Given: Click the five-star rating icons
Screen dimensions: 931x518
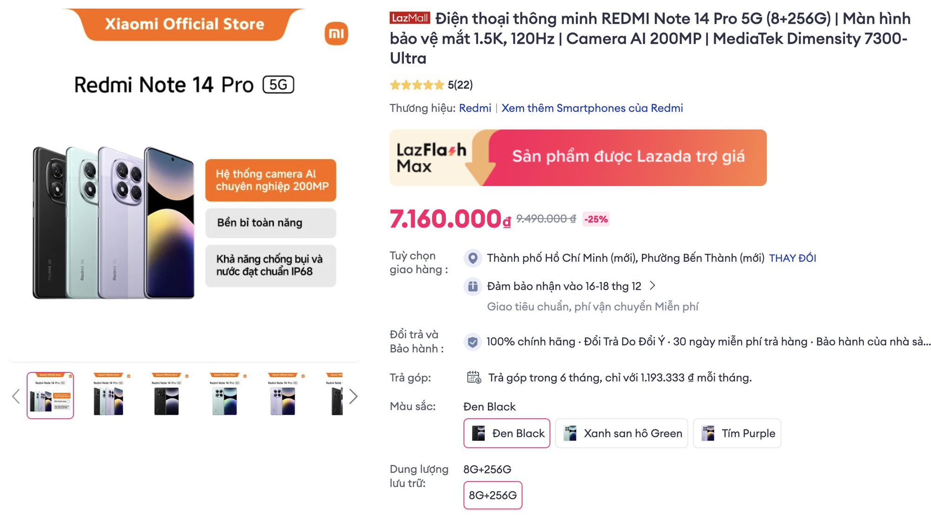Looking at the screenshot, I should pos(417,85).
